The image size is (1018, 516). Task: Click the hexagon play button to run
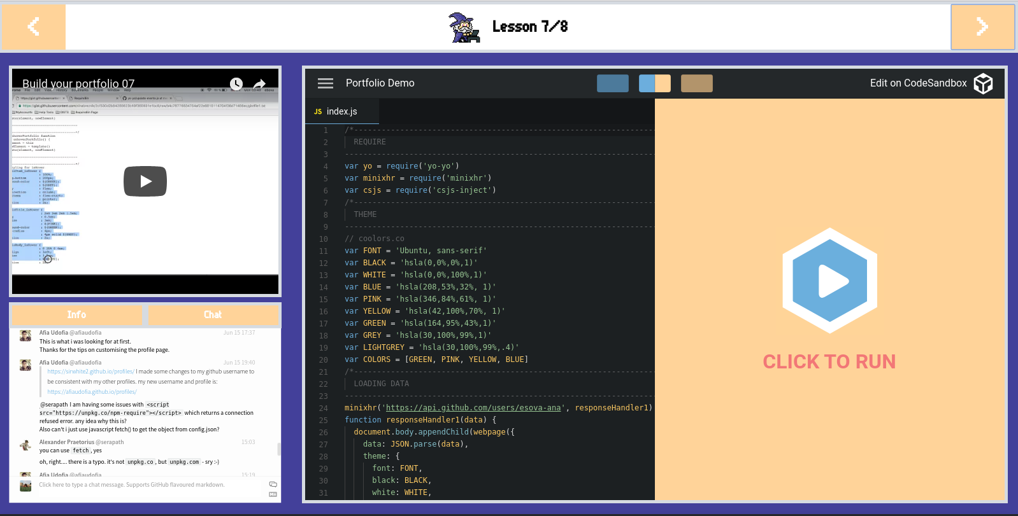[x=830, y=281]
